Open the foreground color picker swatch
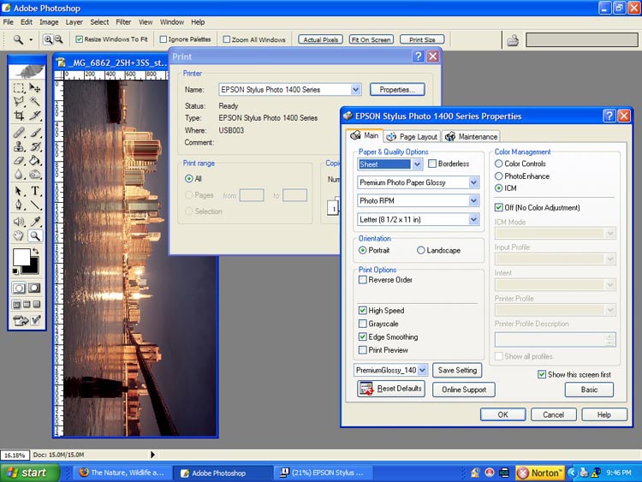The image size is (642, 482). tap(21, 257)
